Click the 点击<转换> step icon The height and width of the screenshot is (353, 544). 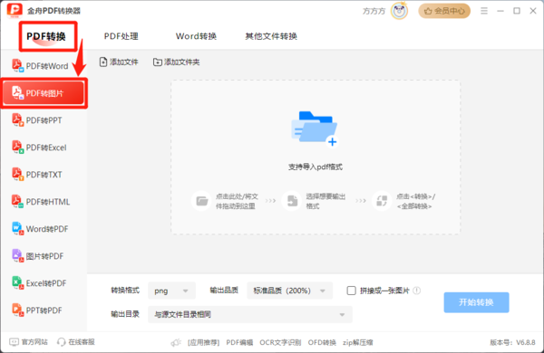pyautogui.click(x=382, y=201)
